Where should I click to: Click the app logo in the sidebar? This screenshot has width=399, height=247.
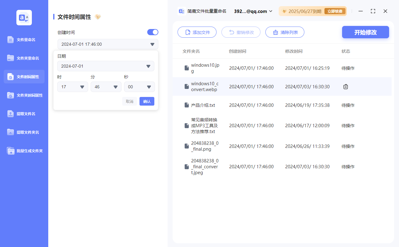pyautogui.click(x=24, y=18)
